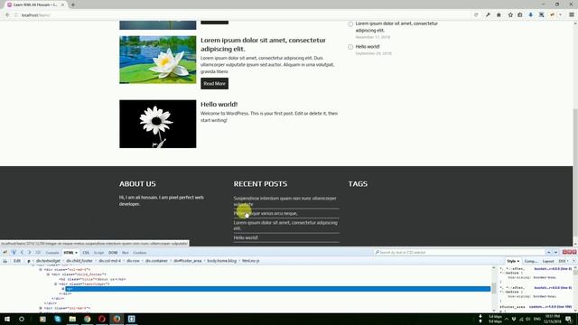Open the Firefox hamburger menu
This screenshot has height=325, width=578.
coord(572,15)
